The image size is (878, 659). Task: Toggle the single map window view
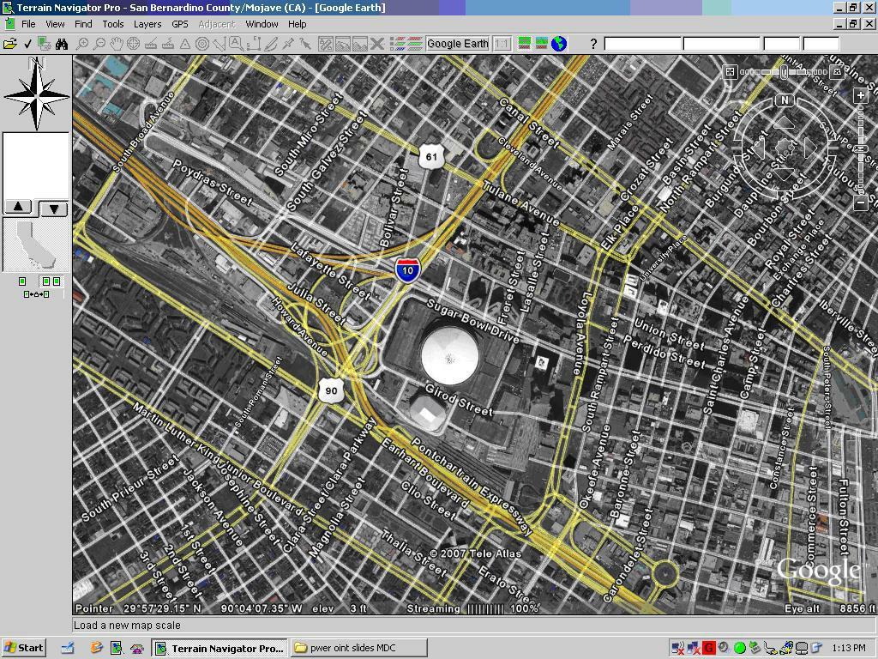(22, 281)
